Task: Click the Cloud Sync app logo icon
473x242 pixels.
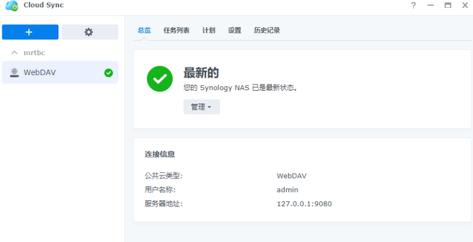Action: 12,6
